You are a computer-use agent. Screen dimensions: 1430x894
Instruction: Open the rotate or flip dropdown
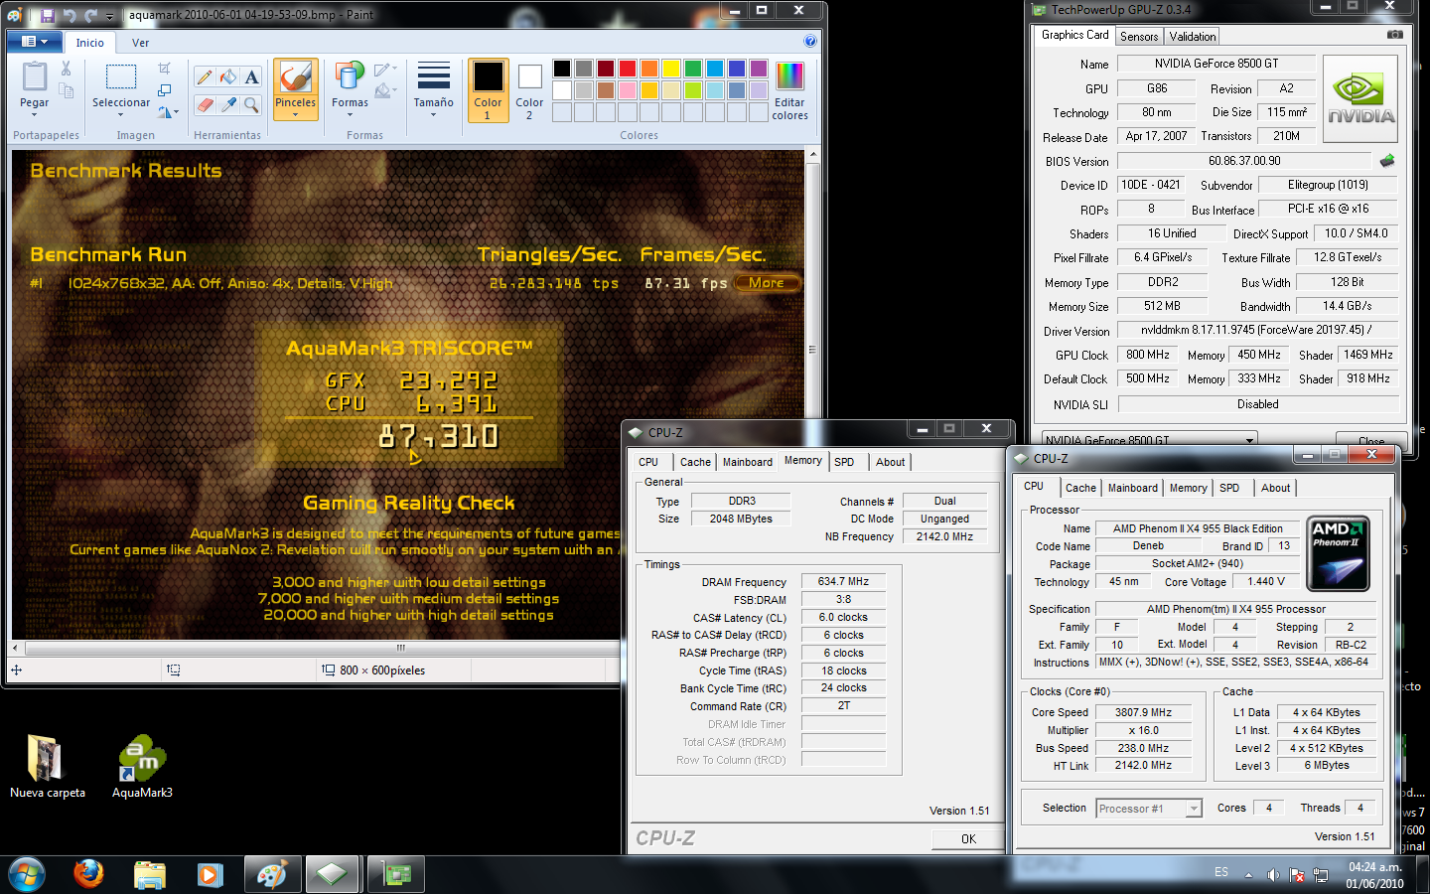click(x=168, y=112)
